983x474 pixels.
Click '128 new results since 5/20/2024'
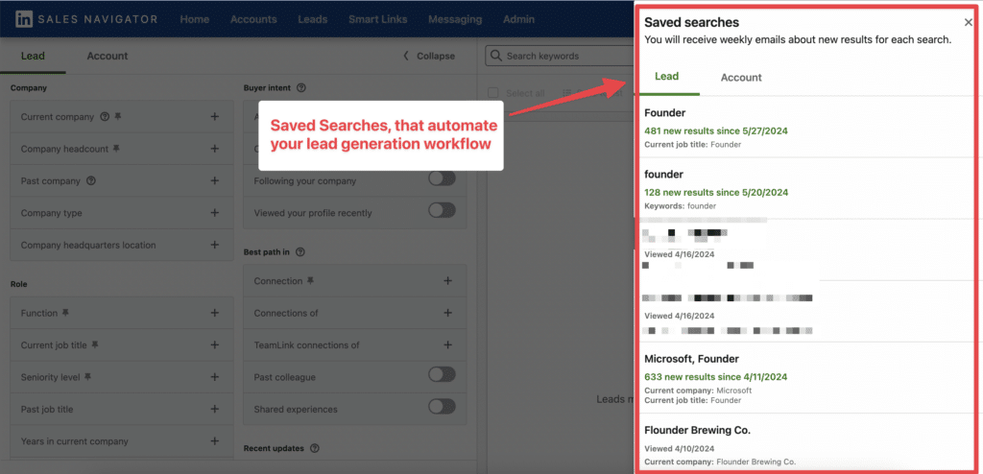(x=716, y=193)
